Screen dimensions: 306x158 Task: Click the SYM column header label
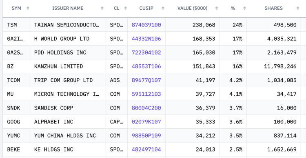pos(16,8)
